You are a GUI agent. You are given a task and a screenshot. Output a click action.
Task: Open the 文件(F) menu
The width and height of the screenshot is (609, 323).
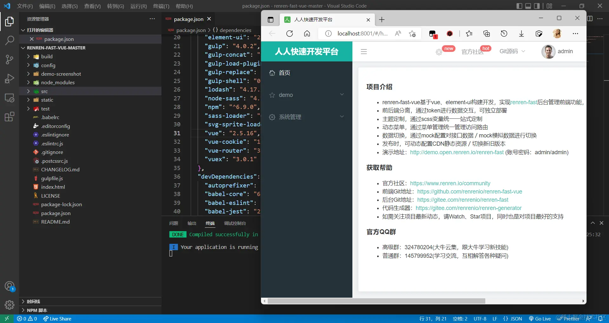click(x=25, y=6)
